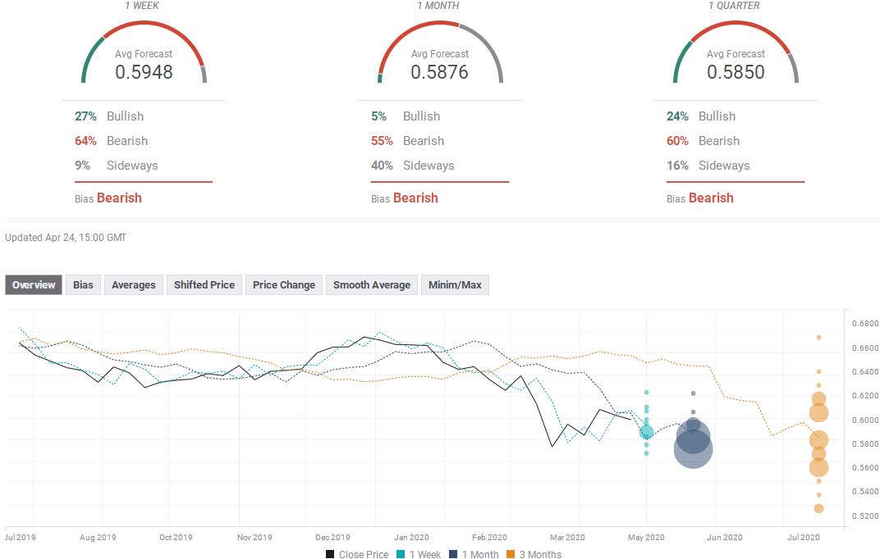
Task: Open the Price Change tab
Action: 283,285
